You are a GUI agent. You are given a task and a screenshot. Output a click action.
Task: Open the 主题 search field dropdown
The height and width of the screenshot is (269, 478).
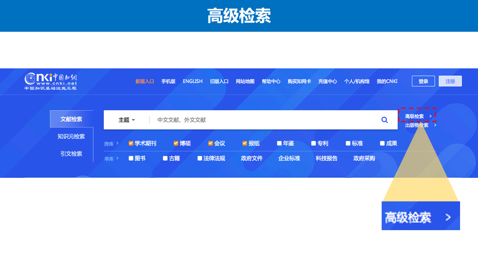click(x=127, y=120)
